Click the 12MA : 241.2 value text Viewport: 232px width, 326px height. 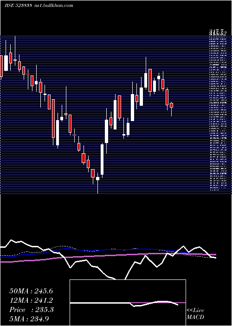pos(31,300)
